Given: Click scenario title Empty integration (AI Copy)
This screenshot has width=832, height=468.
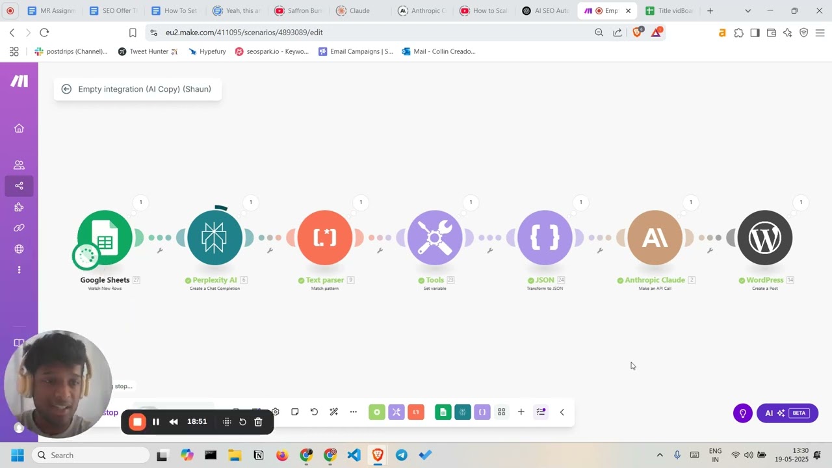Looking at the screenshot, I should [144, 89].
